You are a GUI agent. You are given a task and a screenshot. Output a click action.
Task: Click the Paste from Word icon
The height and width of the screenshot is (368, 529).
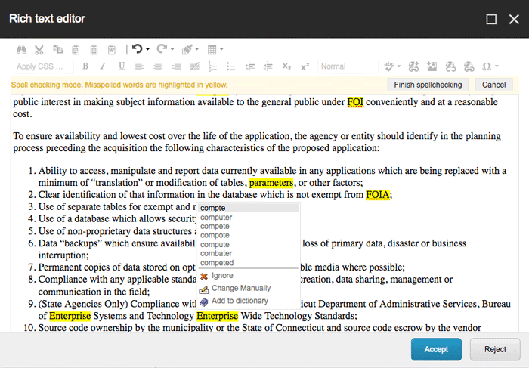click(111, 50)
